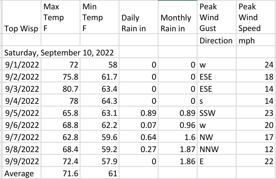This screenshot has width=276, height=179.
Task: Select the Average row label cell
Action: pyautogui.click(x=21, y=173)
